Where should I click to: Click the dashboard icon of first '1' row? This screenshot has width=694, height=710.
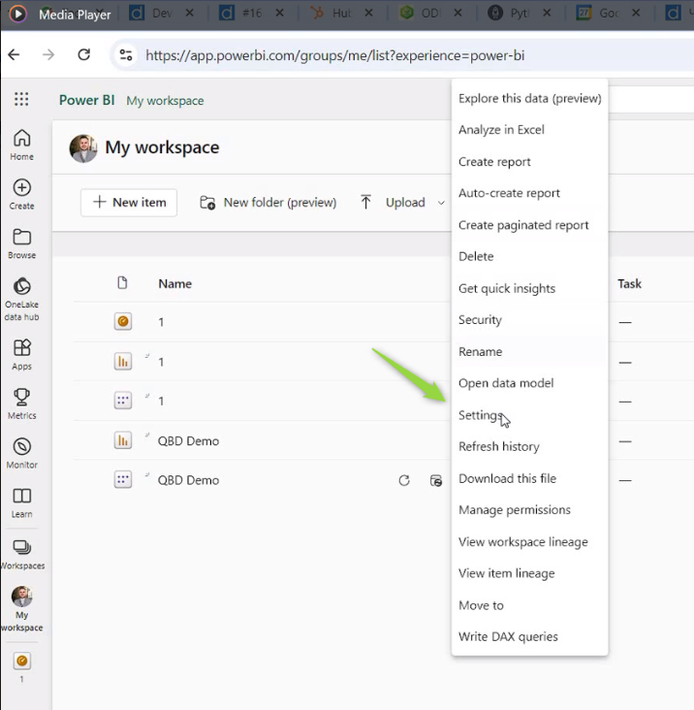point(122,321)
